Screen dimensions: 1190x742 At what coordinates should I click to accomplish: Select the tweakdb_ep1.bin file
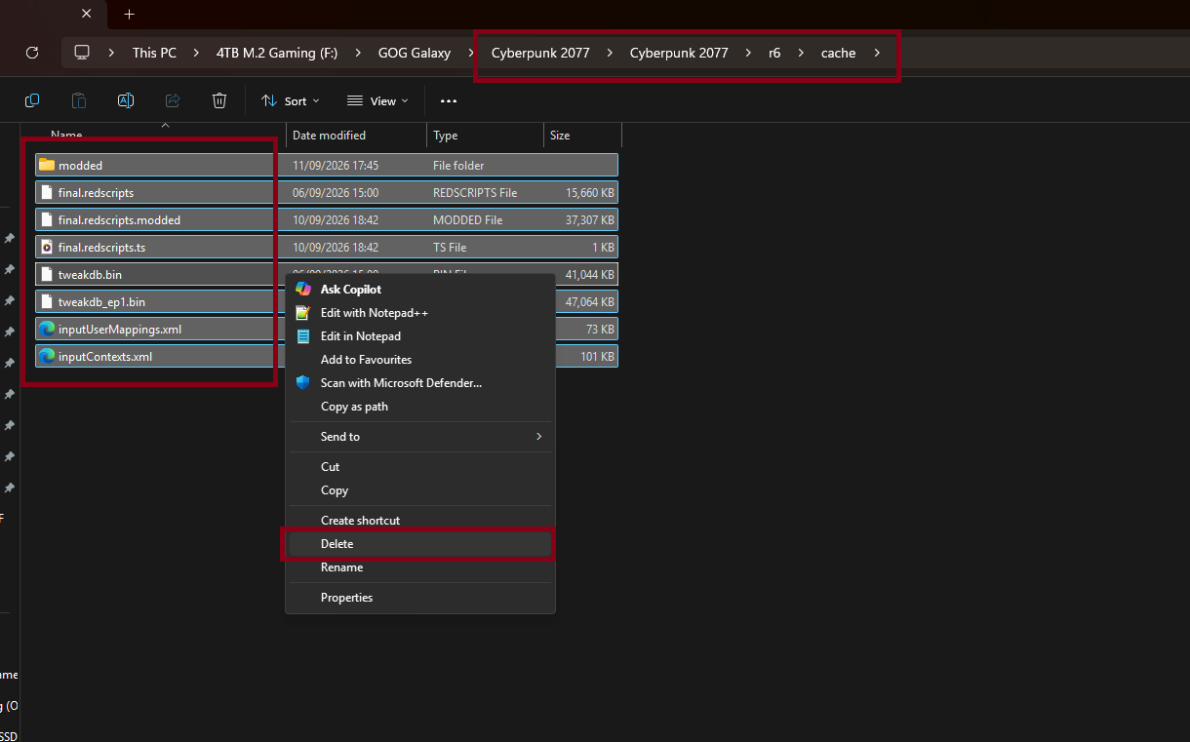point(327,301)
